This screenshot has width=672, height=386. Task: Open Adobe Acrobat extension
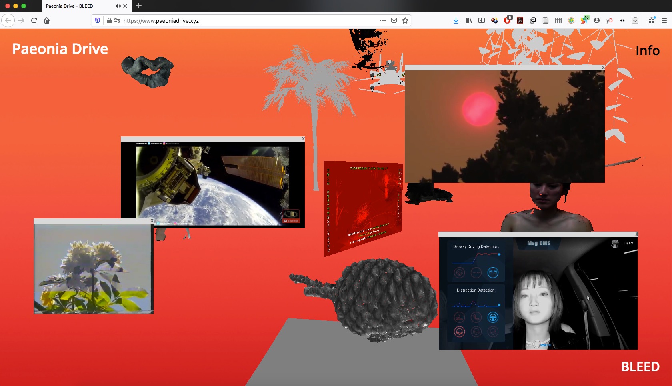tap(520, 20)
